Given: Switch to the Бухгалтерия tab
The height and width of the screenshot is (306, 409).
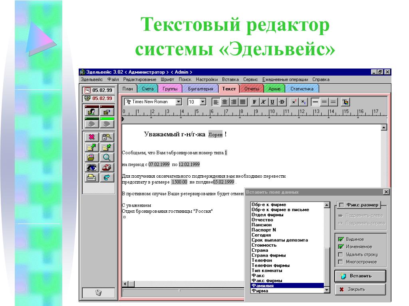Looking at the screenshot, I should tap(201, 89).
